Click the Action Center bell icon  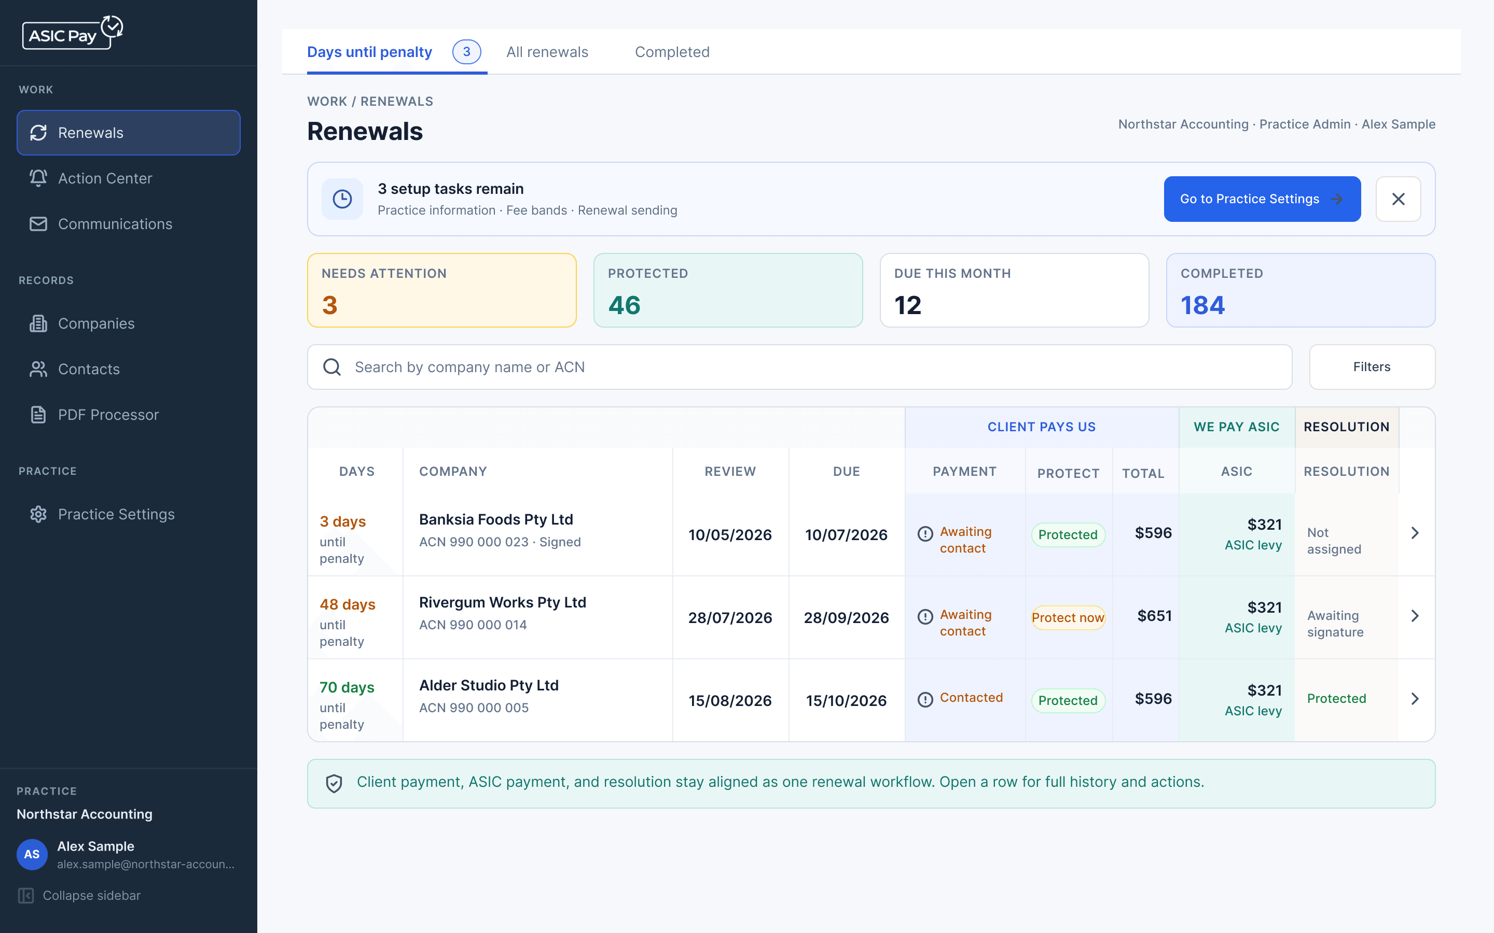38,178
